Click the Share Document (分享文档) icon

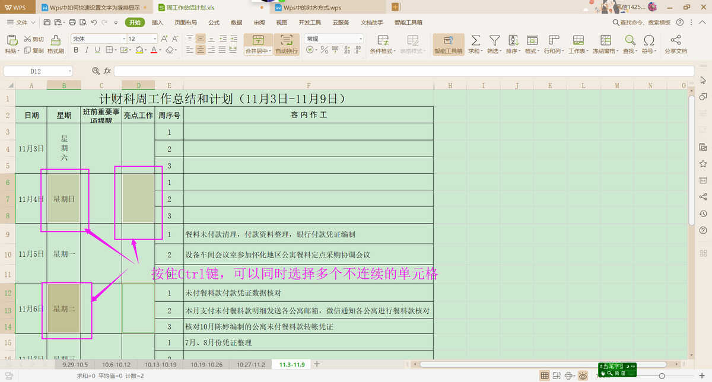pos(675,40)
